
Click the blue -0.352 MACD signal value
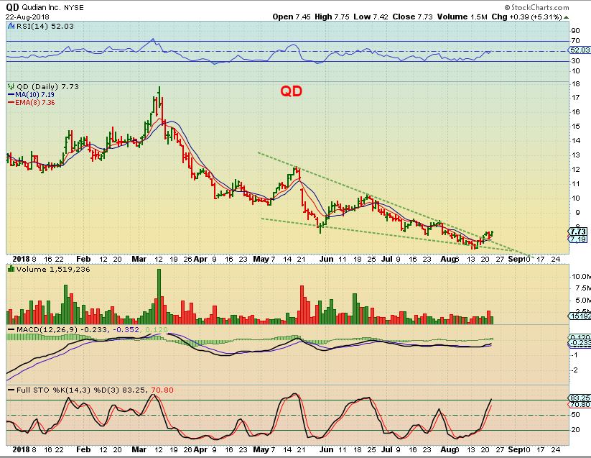[126, 330]
